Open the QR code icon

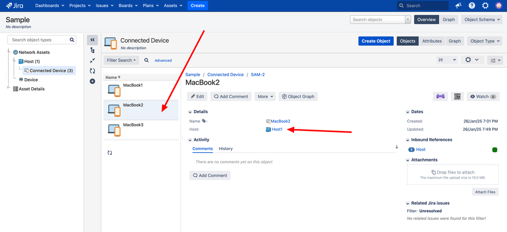click(x=457, y=96)
